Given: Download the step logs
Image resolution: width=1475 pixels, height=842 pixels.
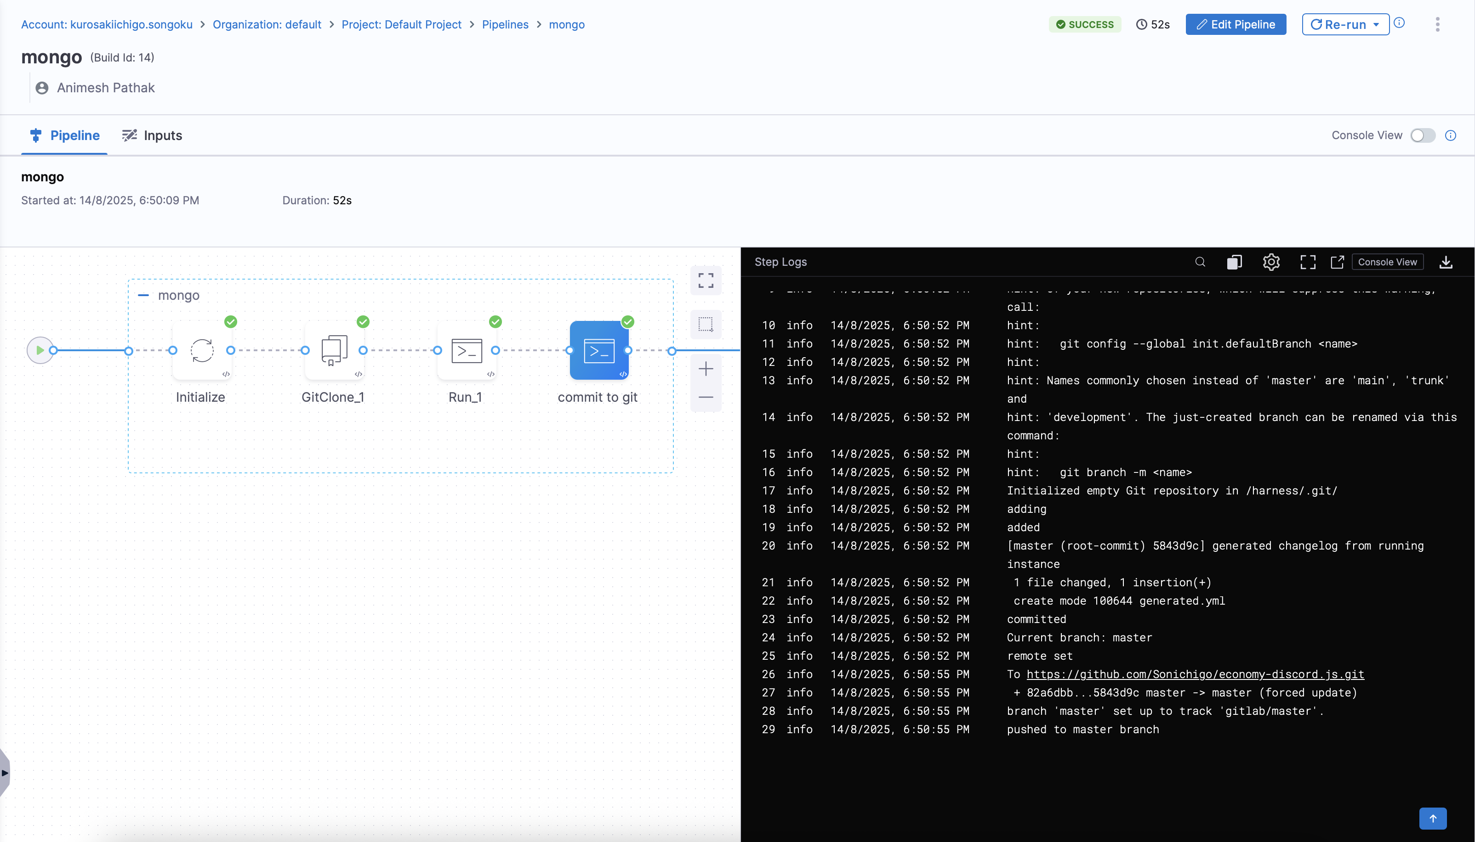Looking at the screenshot, I should 1446,262.
